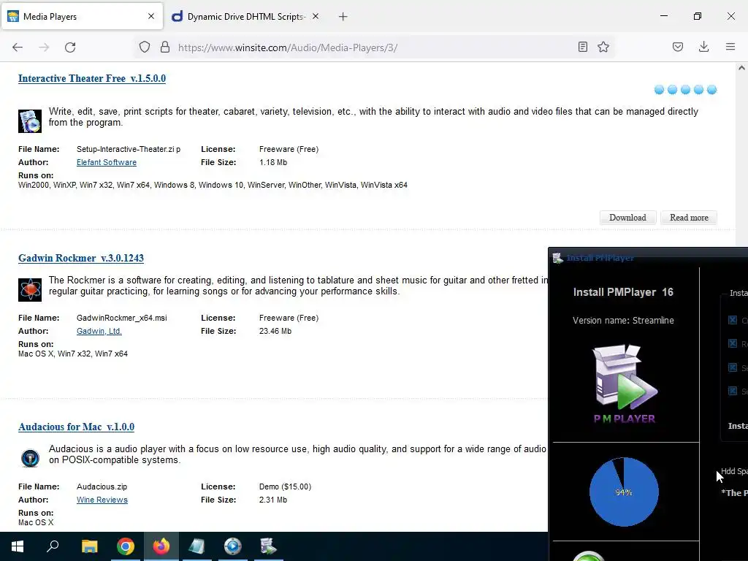This screenshot has height=561, width=748.
Task: Reload the winsite.com page
Action: [x=70, y=47]
